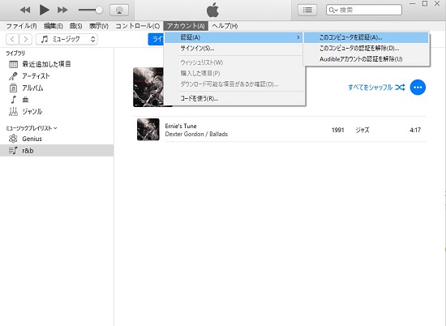Open the ファイル(F) menu

tap(21, 26)
